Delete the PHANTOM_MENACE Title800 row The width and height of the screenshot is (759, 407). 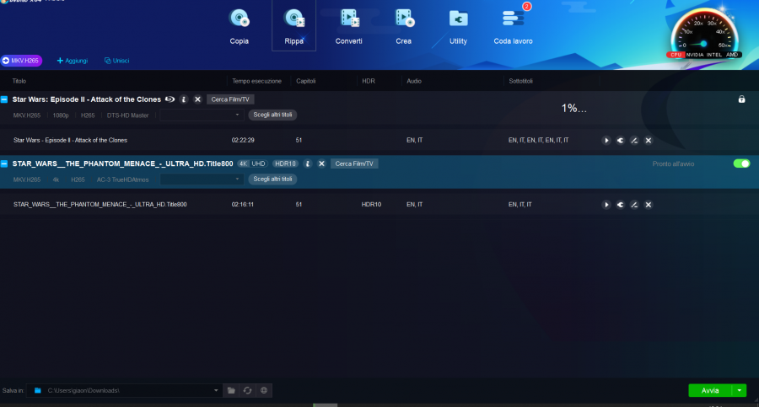pyautogui.click(x=649, y=205)
